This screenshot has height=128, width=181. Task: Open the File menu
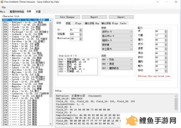point(4,7)
